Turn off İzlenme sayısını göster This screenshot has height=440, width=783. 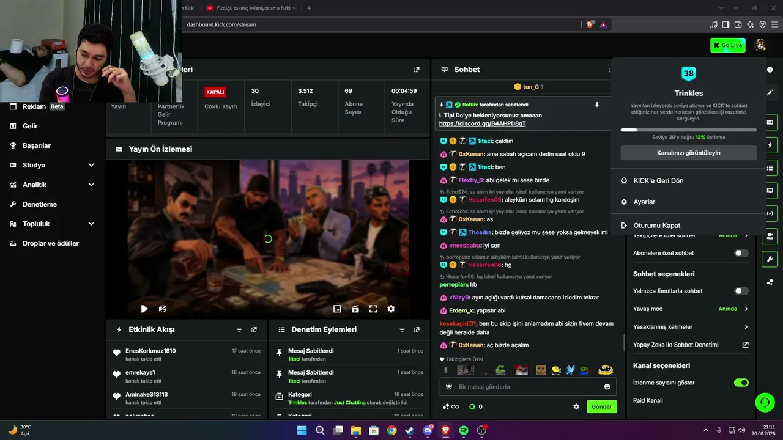click(741, 383)
